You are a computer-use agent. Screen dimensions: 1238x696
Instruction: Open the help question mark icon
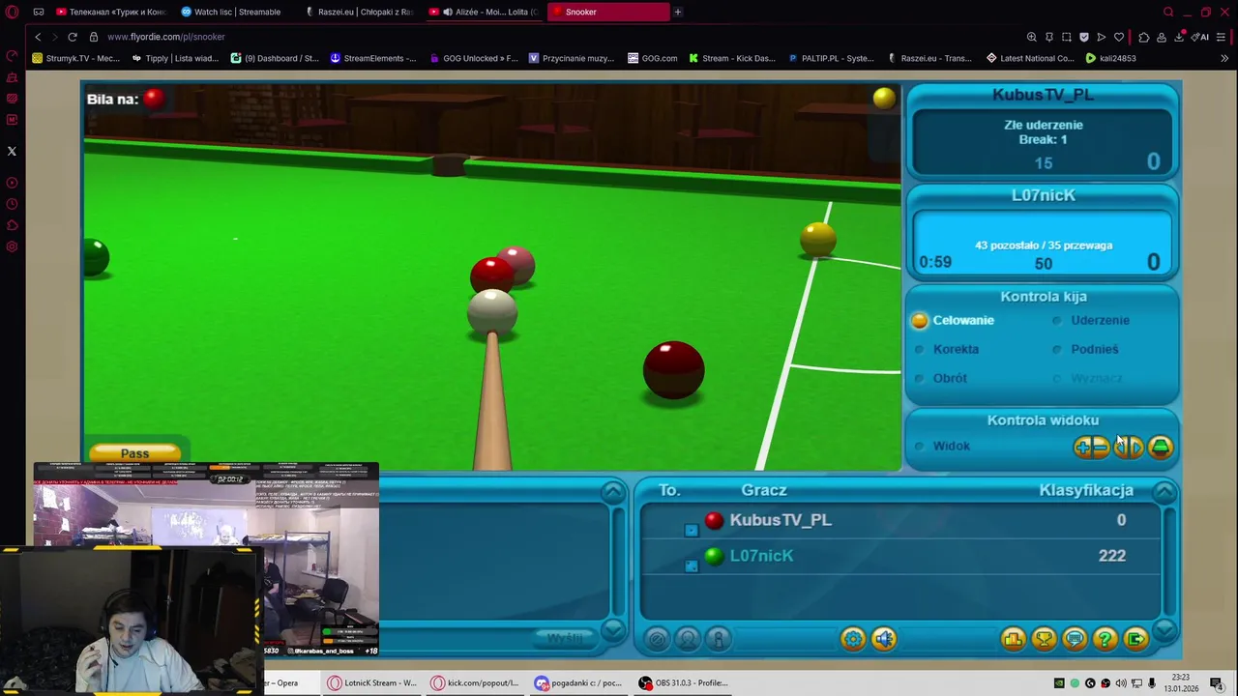point(1105,639)
